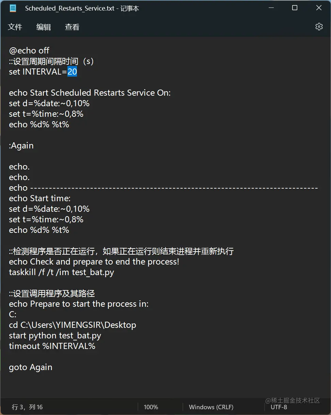Click the 行 3, 列 16 position indicator
331x415 pixels.
27,407
